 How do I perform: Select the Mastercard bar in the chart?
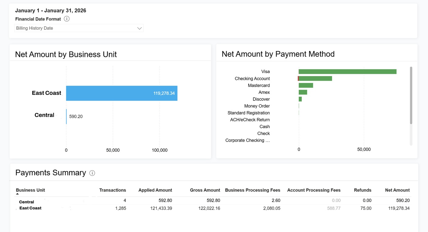coord(305,85)
